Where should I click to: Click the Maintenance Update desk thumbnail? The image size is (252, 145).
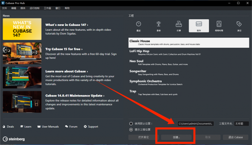pyautogui.click(x=22, y=102)
